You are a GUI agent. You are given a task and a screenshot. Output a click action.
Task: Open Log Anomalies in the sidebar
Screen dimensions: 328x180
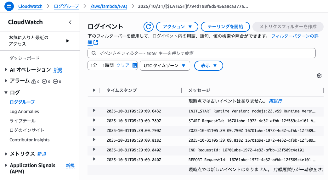(x=24, y=112)
